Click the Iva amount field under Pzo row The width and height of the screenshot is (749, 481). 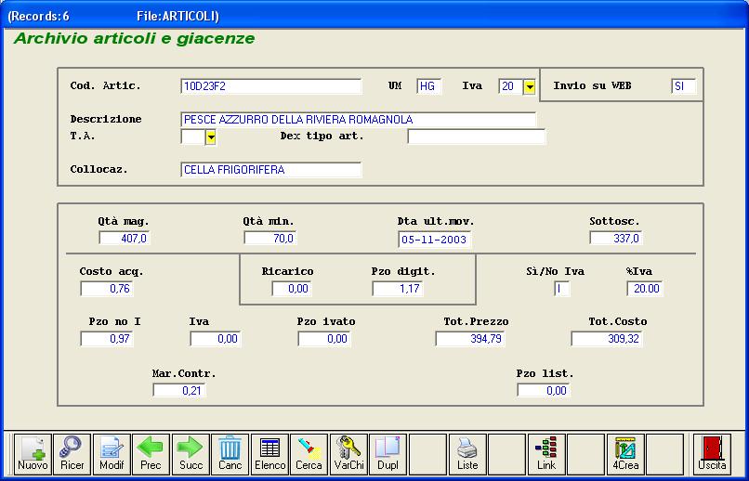coord(216,339)
